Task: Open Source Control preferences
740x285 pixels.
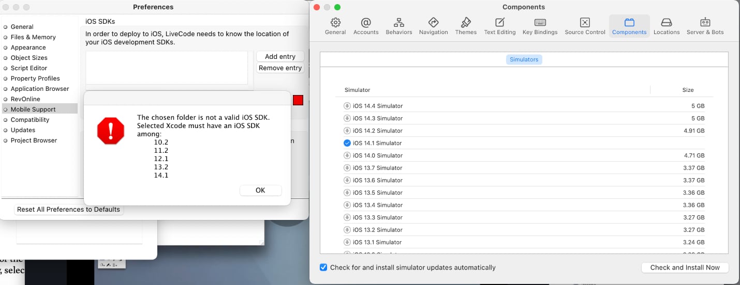Action: tap(585, 26)
